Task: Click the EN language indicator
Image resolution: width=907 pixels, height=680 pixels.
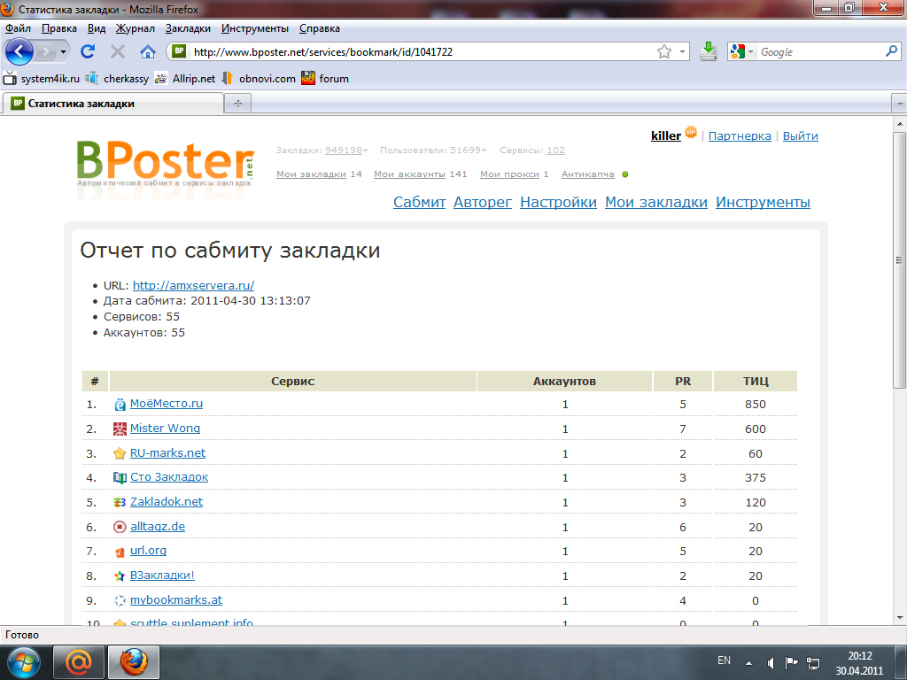Action: [724, 661]
